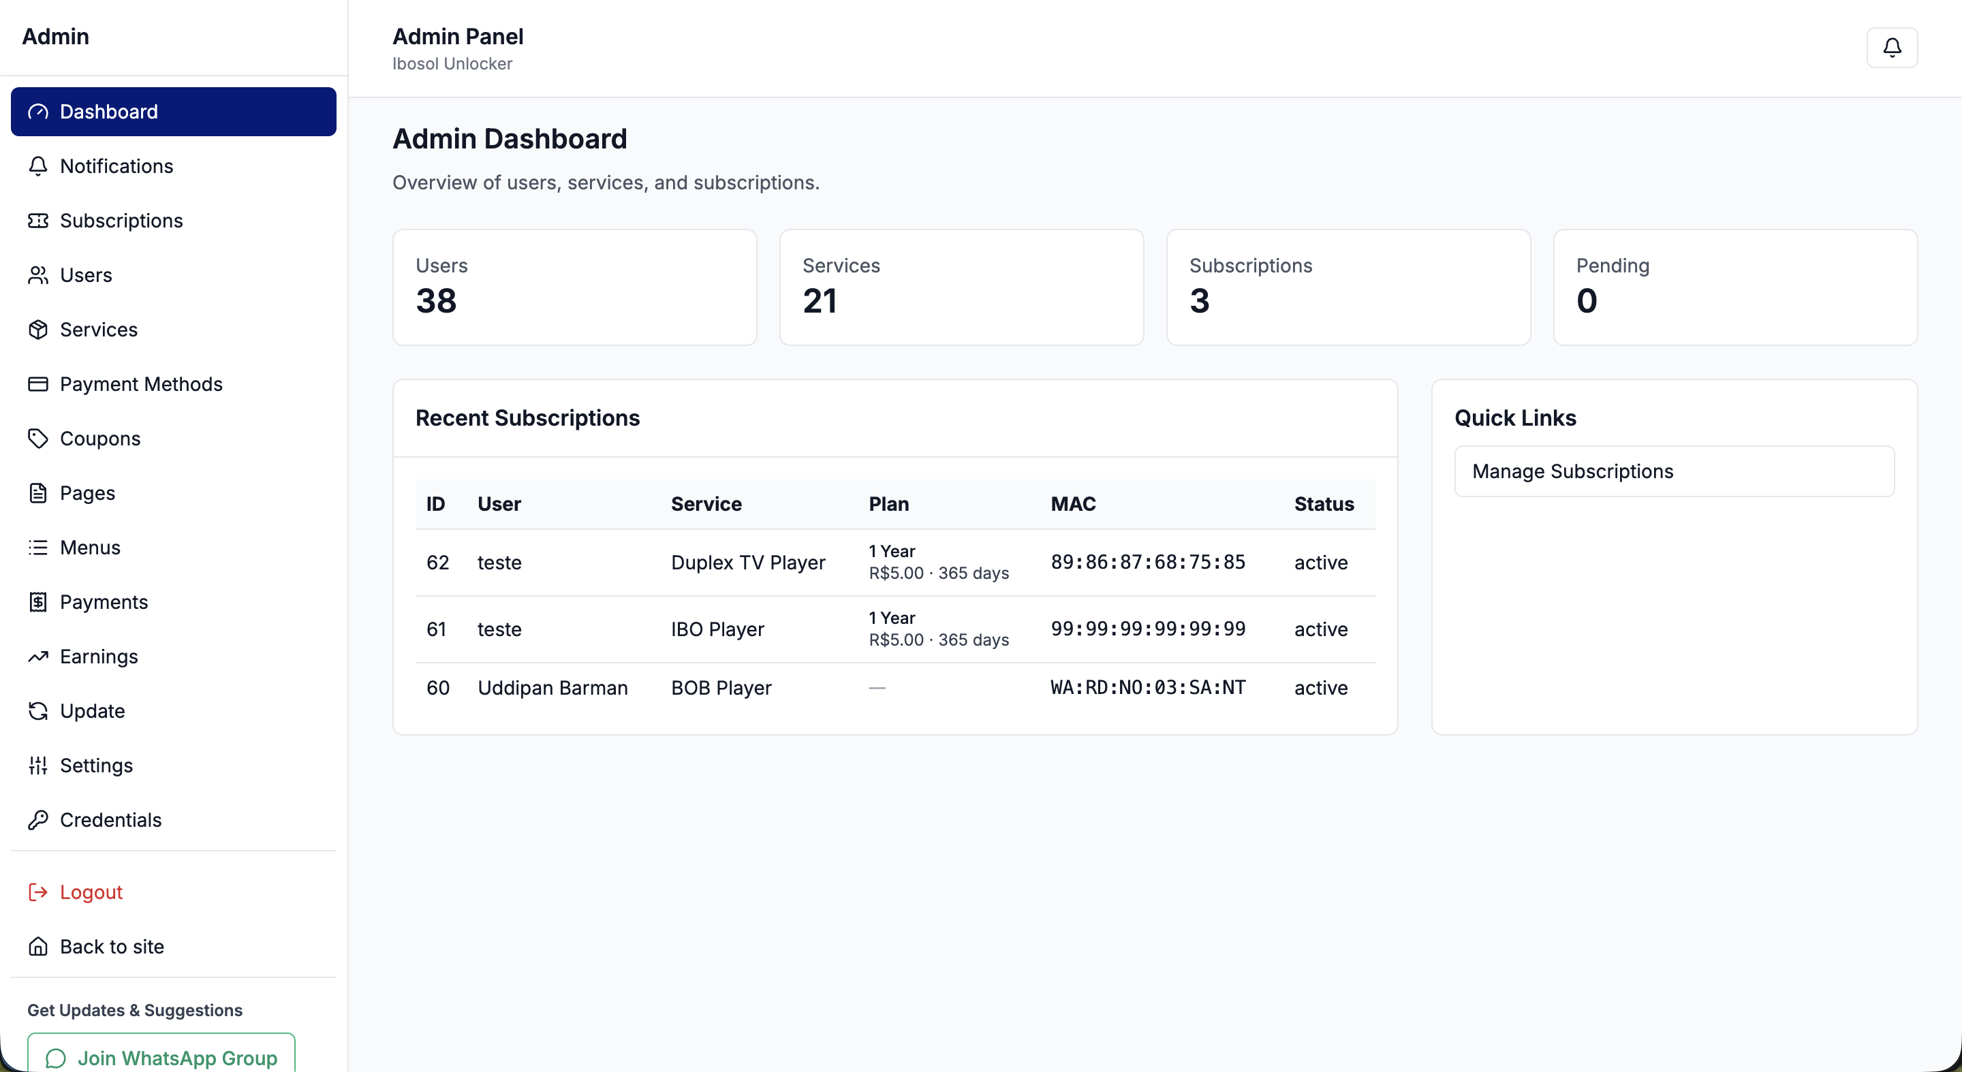Click the Earnings trending-up icon
Screen dimensions: 1962x1072
pyautogui.click(x=38, y=657)
